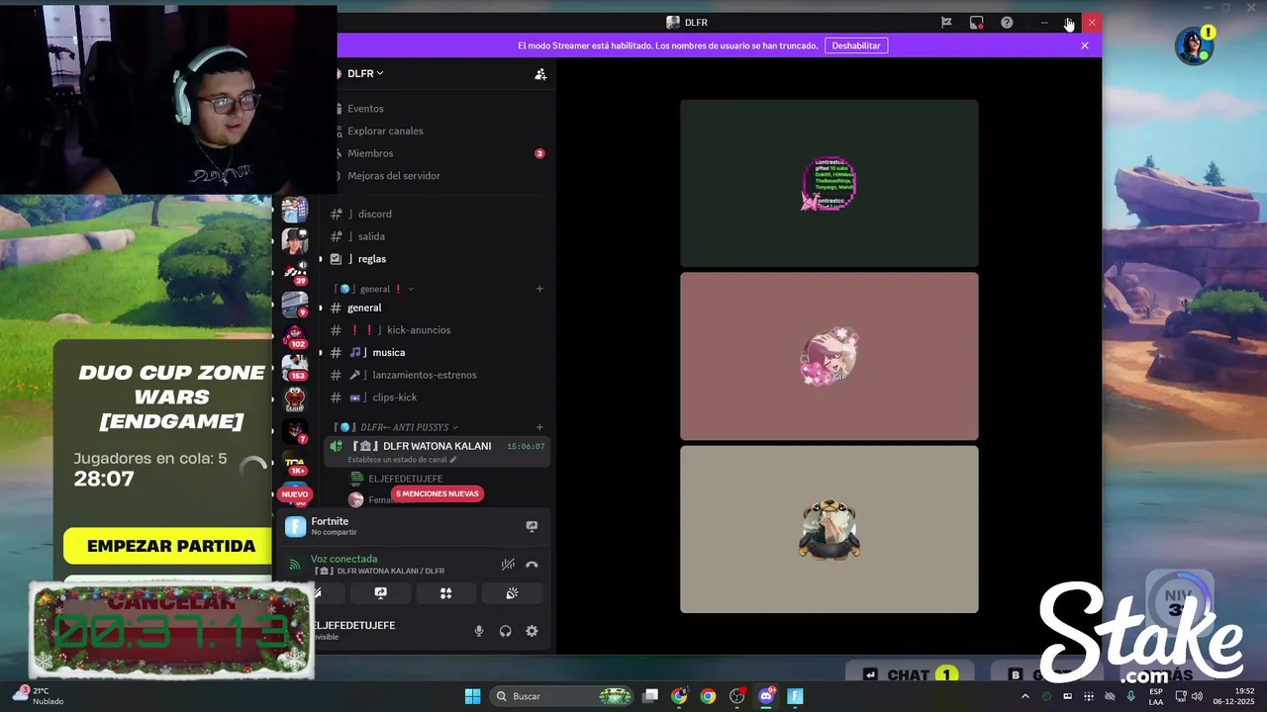Open the server with the 39 badge
The image size is (1267, 712).
295,272
